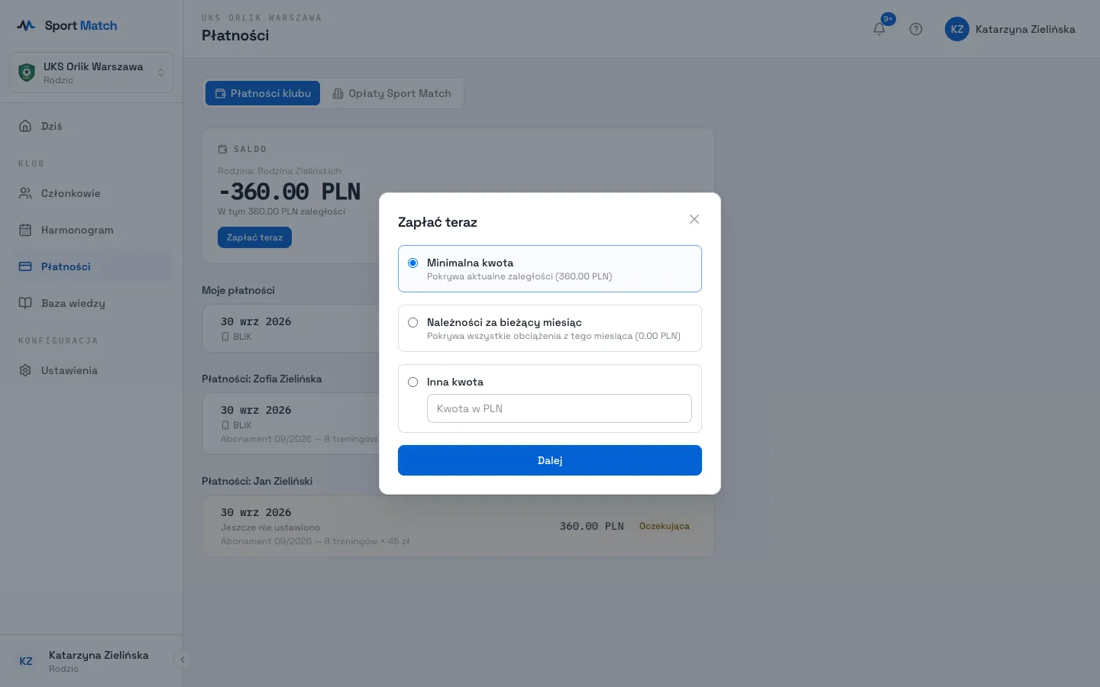
Task: Switch to the Opłaty Sport Match tab
Action: point(392,93)
